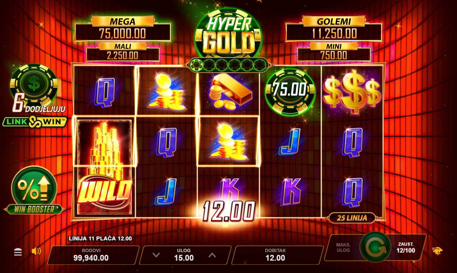Click the chip collection progress meter
This screenshot has width=457, height=273.
click(228, 65)
